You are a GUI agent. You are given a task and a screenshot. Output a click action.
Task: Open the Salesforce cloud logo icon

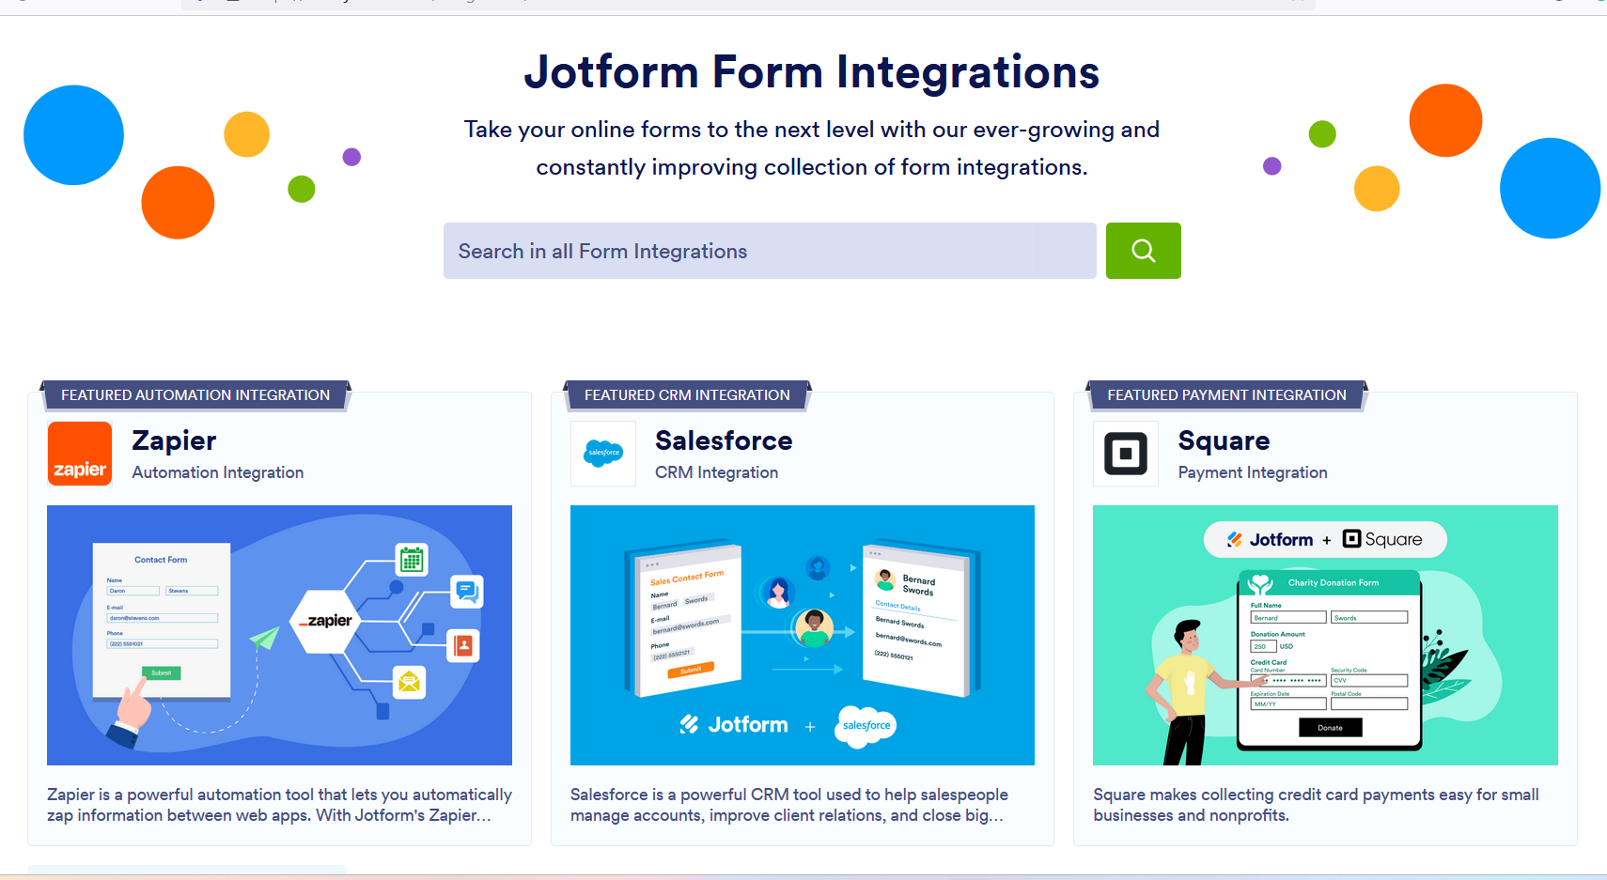tap(603, 454)
